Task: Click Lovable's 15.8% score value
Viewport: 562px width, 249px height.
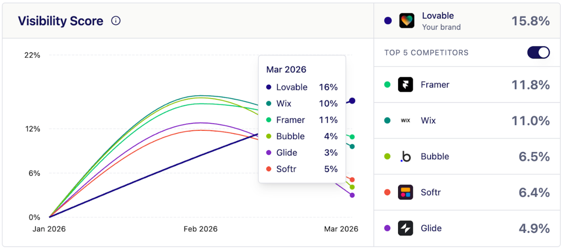Action: pos(531,20)
